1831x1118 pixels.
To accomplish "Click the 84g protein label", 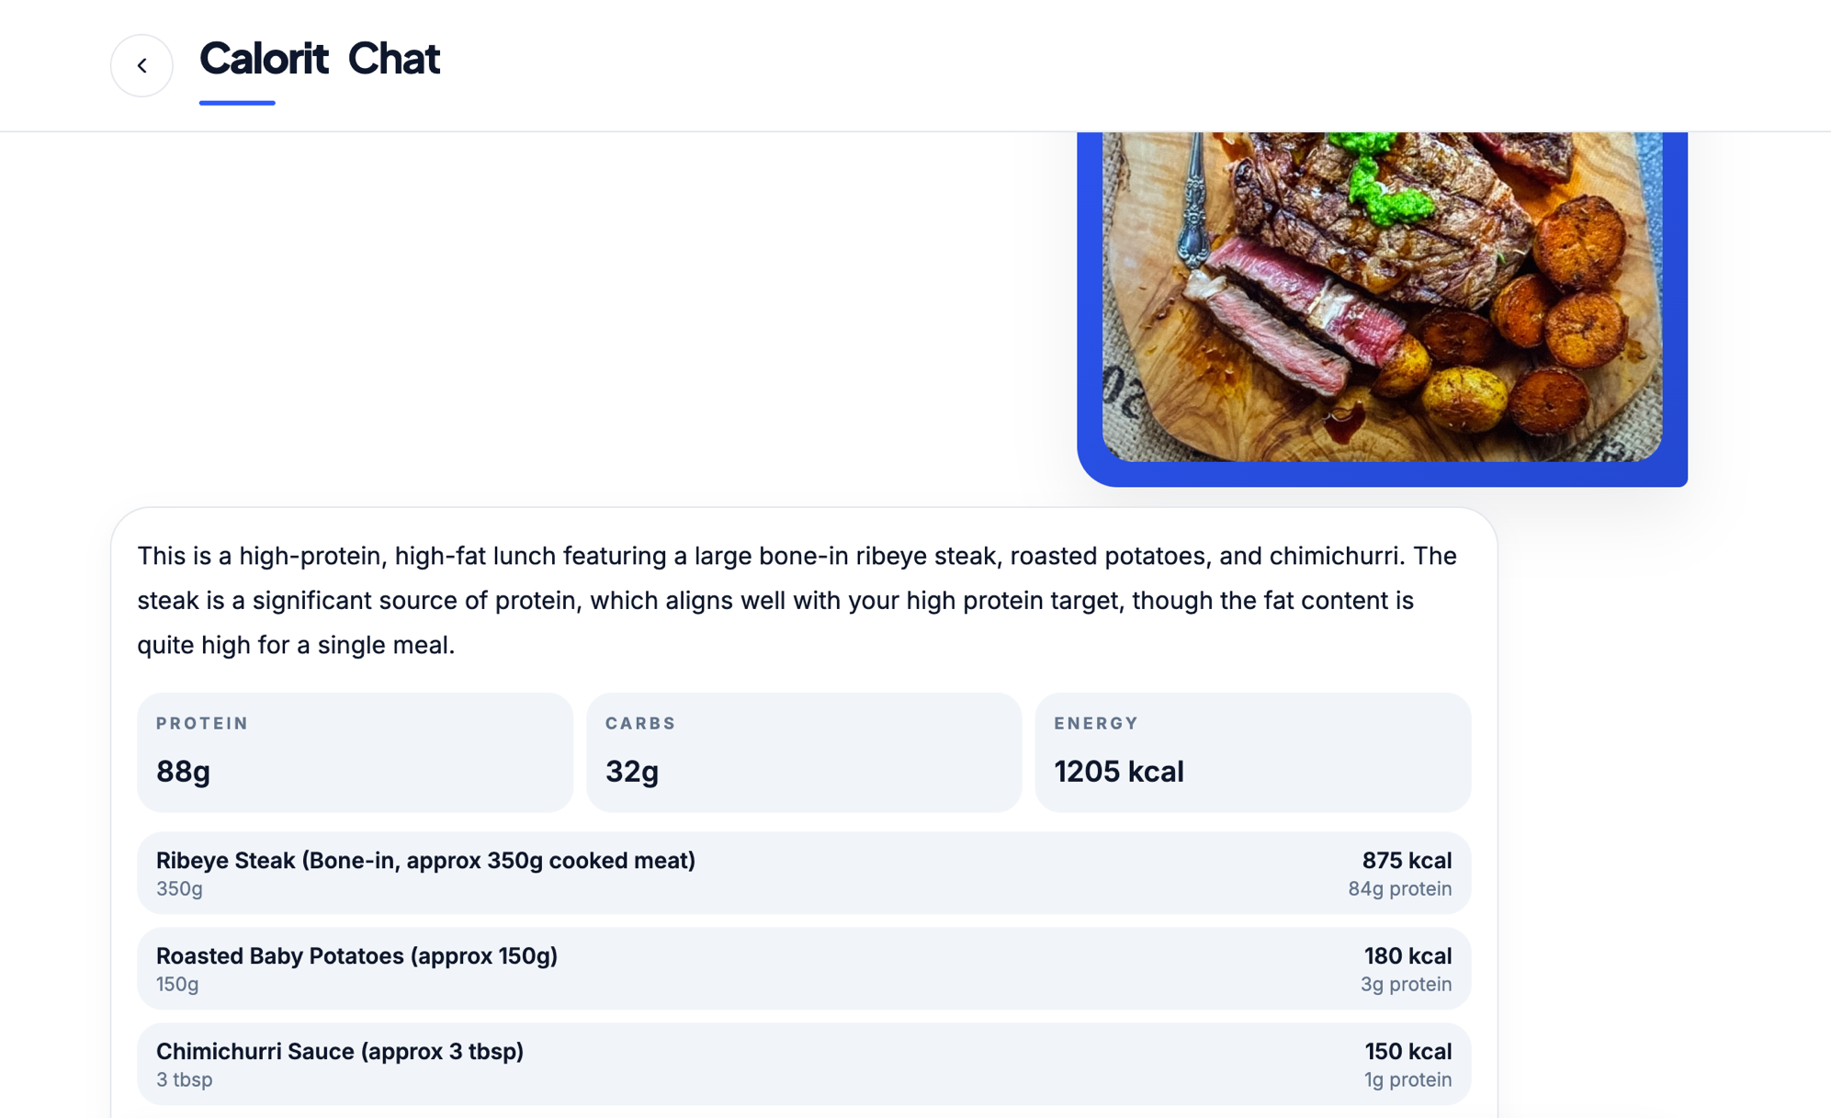I will (x=1399, y=889).
